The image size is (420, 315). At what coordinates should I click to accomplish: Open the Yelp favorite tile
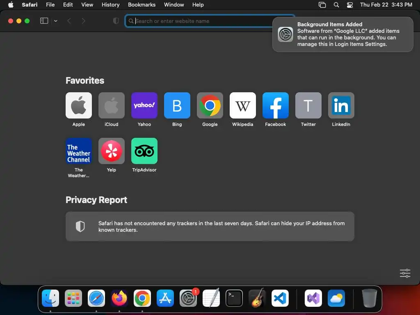click(x=112, y=151)
